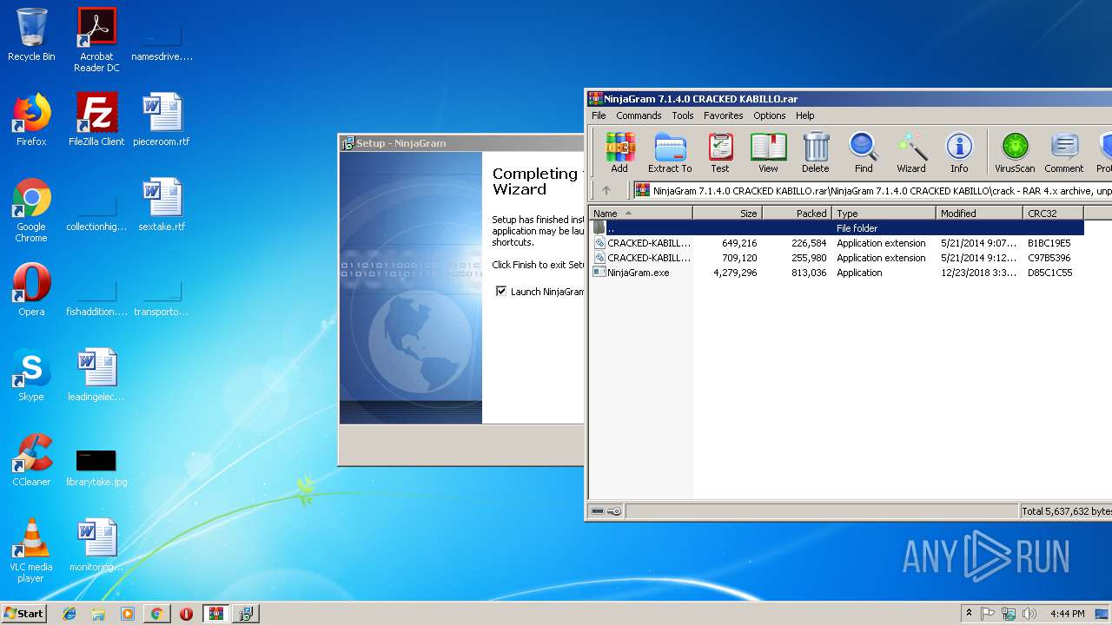Image resolution: width=1112 pixels, height=625 pixels.
Task: Sort file list by Type column
Action: click(884, 213)
